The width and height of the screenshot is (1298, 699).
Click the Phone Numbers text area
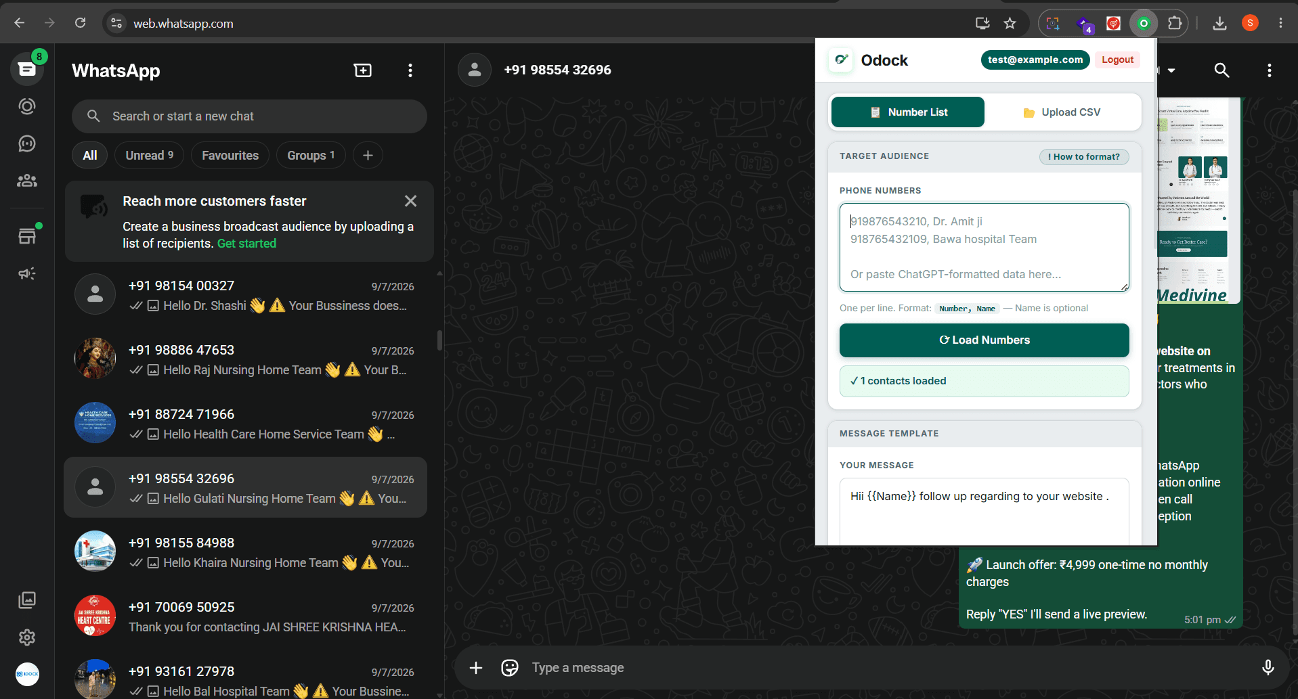coord(985,248)
